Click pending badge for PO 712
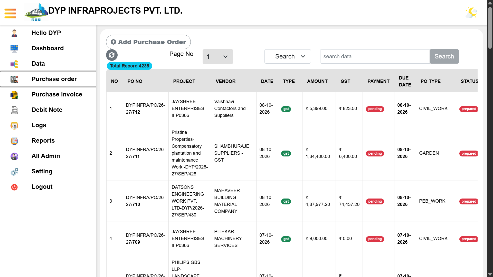The image size is (493, 277). click(x=375, y=109)
